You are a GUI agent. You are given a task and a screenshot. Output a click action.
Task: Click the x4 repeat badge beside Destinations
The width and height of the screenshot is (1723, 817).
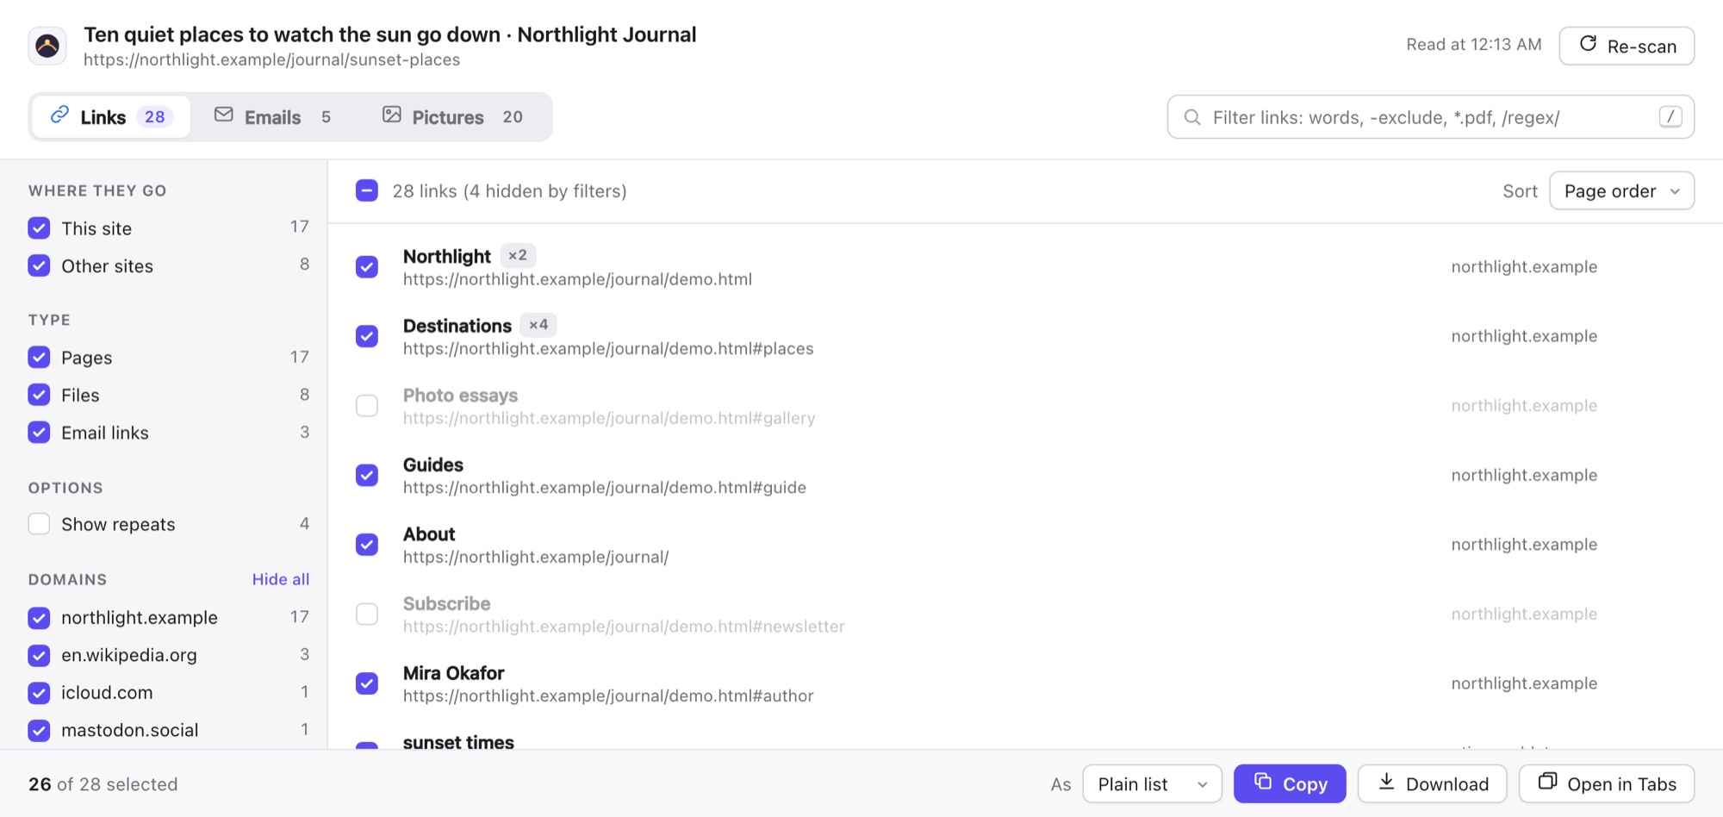point(538,325)
